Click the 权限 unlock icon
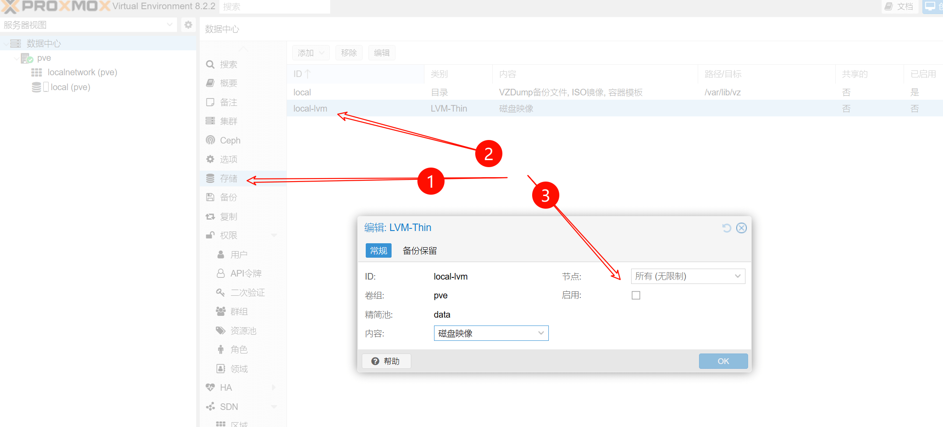 [210, 235]
